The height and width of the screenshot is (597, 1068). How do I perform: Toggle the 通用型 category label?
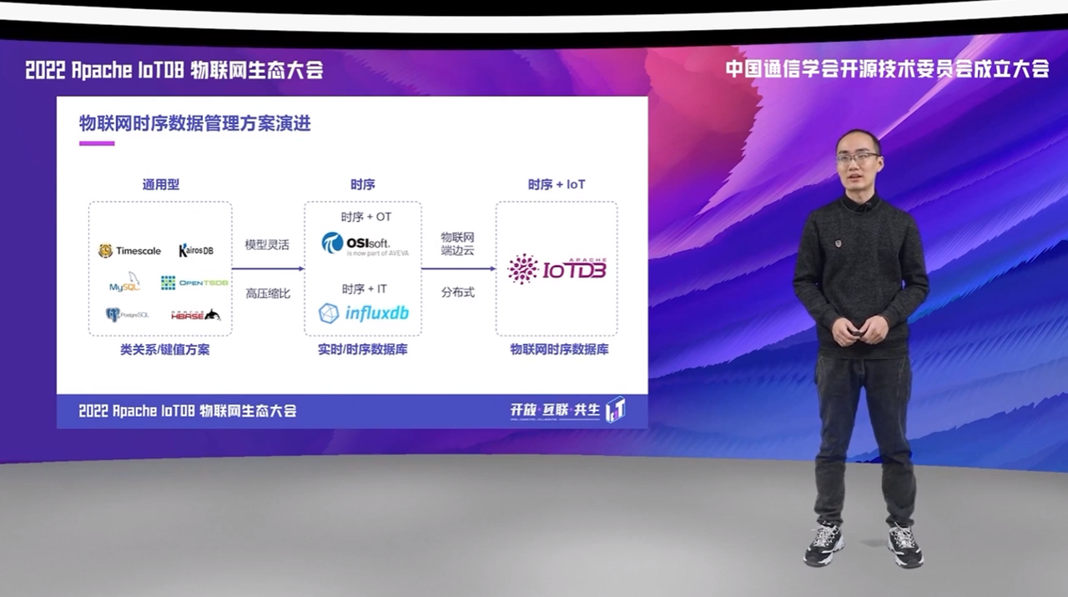click(x=159, y=183)
